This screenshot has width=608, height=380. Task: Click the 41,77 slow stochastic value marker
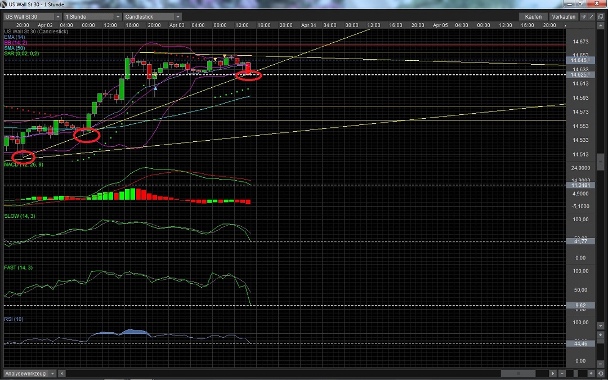tap(580, 241)
